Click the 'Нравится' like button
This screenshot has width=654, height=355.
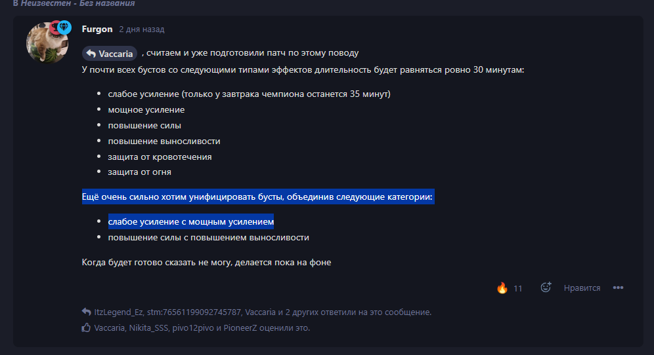(582, 288)
